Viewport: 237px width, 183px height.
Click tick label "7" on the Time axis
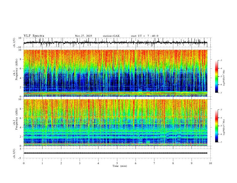point(154,163)
